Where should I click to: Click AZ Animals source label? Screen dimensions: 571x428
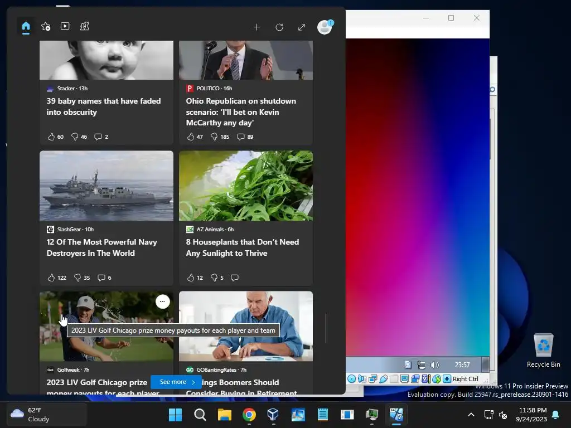(210, 229)
